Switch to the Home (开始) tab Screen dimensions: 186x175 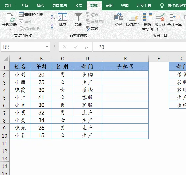(25, 5)
